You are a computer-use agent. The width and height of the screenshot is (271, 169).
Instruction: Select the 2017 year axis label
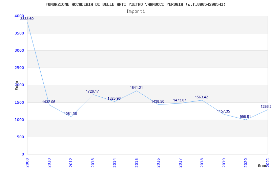(180, 163)
